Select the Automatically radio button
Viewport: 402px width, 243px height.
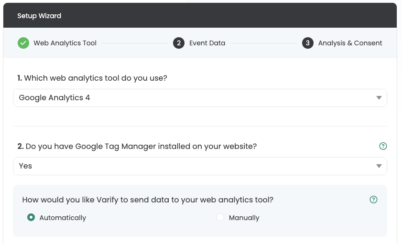[31, 217]
